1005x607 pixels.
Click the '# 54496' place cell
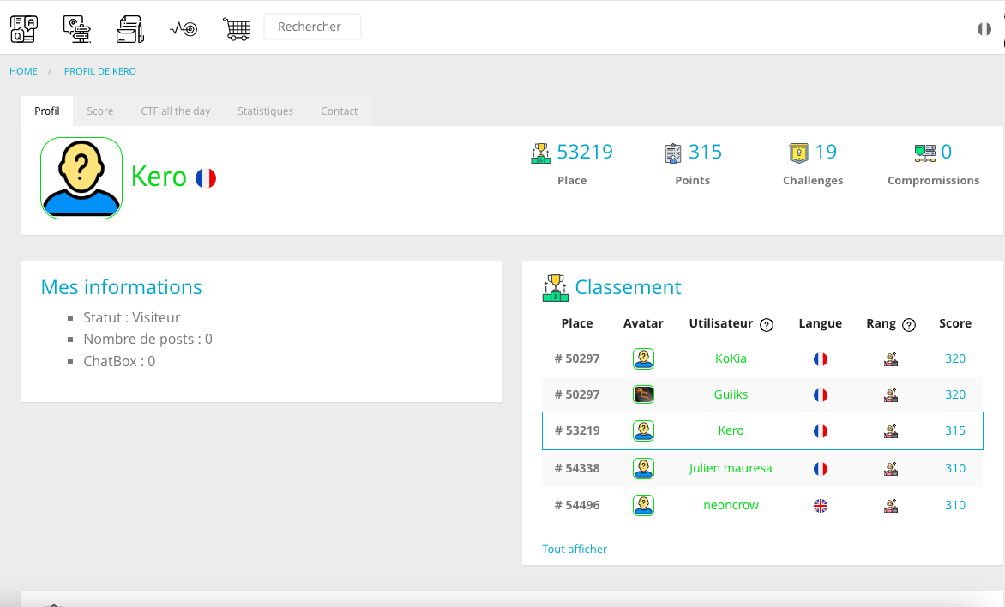577,505
